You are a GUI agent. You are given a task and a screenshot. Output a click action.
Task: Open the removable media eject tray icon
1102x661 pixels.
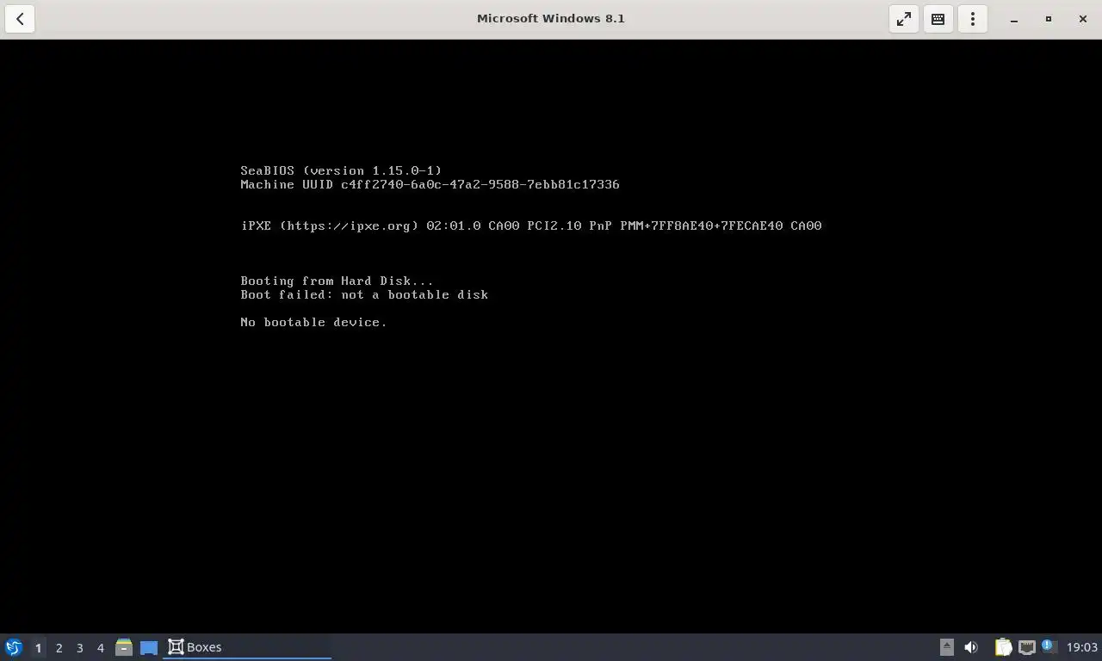[946, 647]
